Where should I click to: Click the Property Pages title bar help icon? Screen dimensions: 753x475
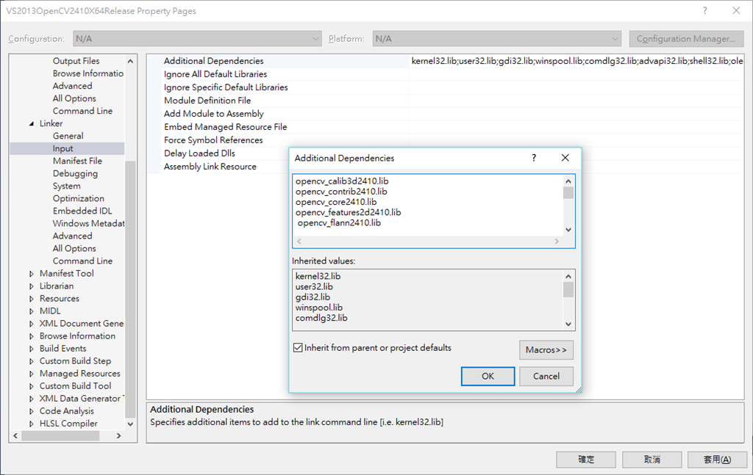point(704,10)
